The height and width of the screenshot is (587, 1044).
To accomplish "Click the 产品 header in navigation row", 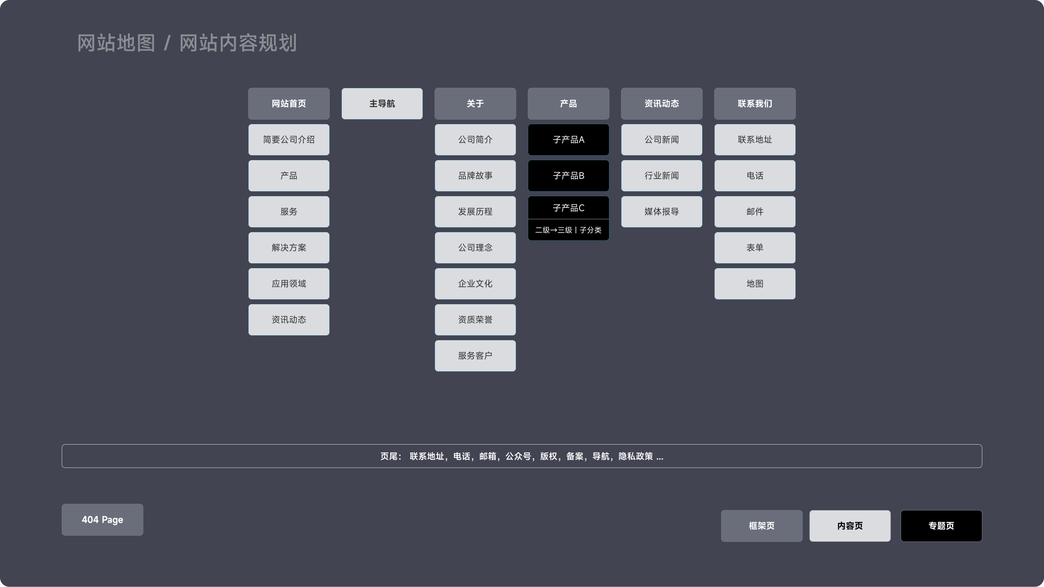I will [568, 103].
